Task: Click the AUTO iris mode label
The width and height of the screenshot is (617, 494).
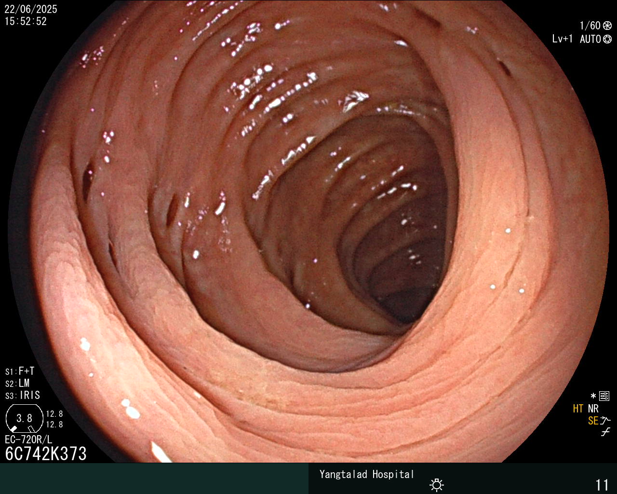Action: click(x=590, y=39)
